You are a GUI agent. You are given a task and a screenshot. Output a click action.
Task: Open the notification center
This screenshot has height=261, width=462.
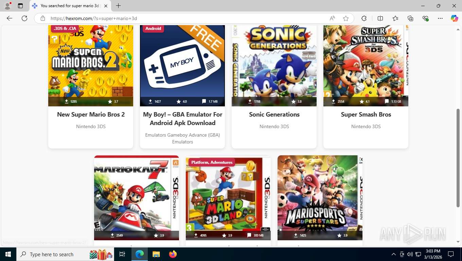click(451, 254)
